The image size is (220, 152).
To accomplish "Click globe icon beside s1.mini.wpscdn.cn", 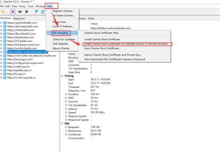I will click(x=5, y=77).
